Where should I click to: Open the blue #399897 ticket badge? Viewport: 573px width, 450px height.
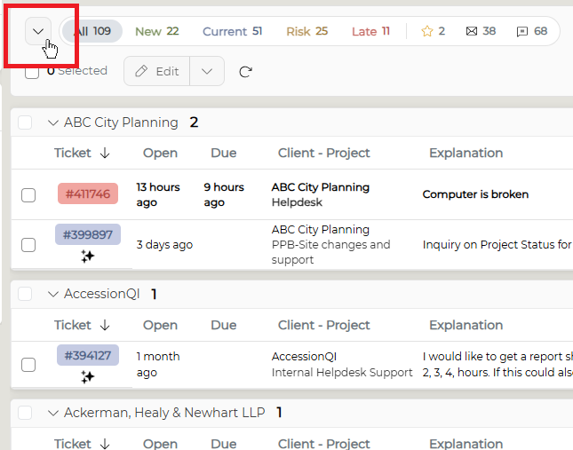pos(88,234)
